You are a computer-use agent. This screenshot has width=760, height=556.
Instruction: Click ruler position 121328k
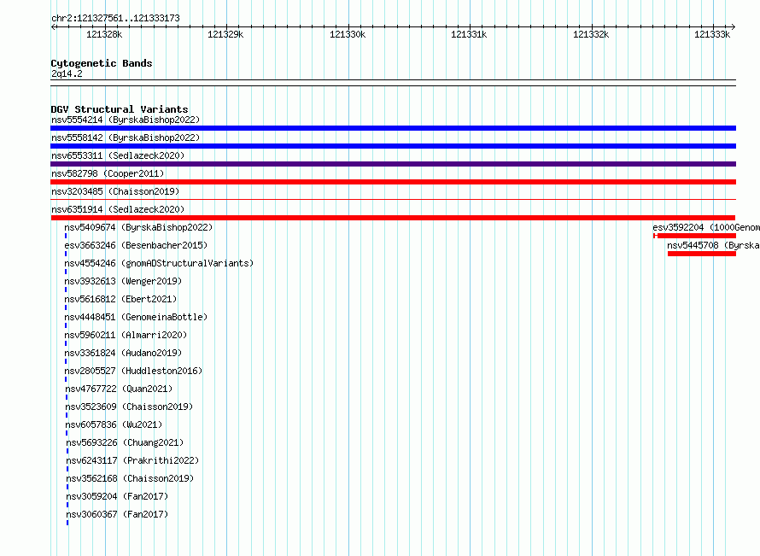click(x=104, y=34)
